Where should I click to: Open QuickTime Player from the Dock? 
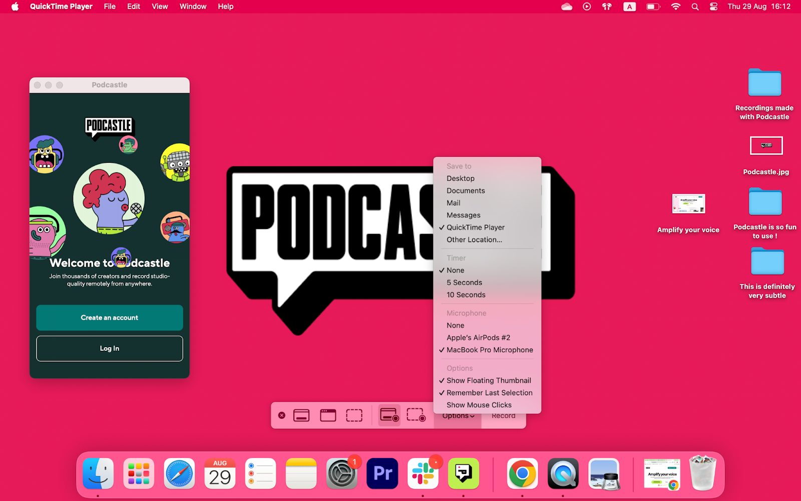(x=563, y=473)
